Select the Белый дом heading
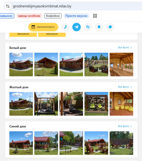 point(18,48)
